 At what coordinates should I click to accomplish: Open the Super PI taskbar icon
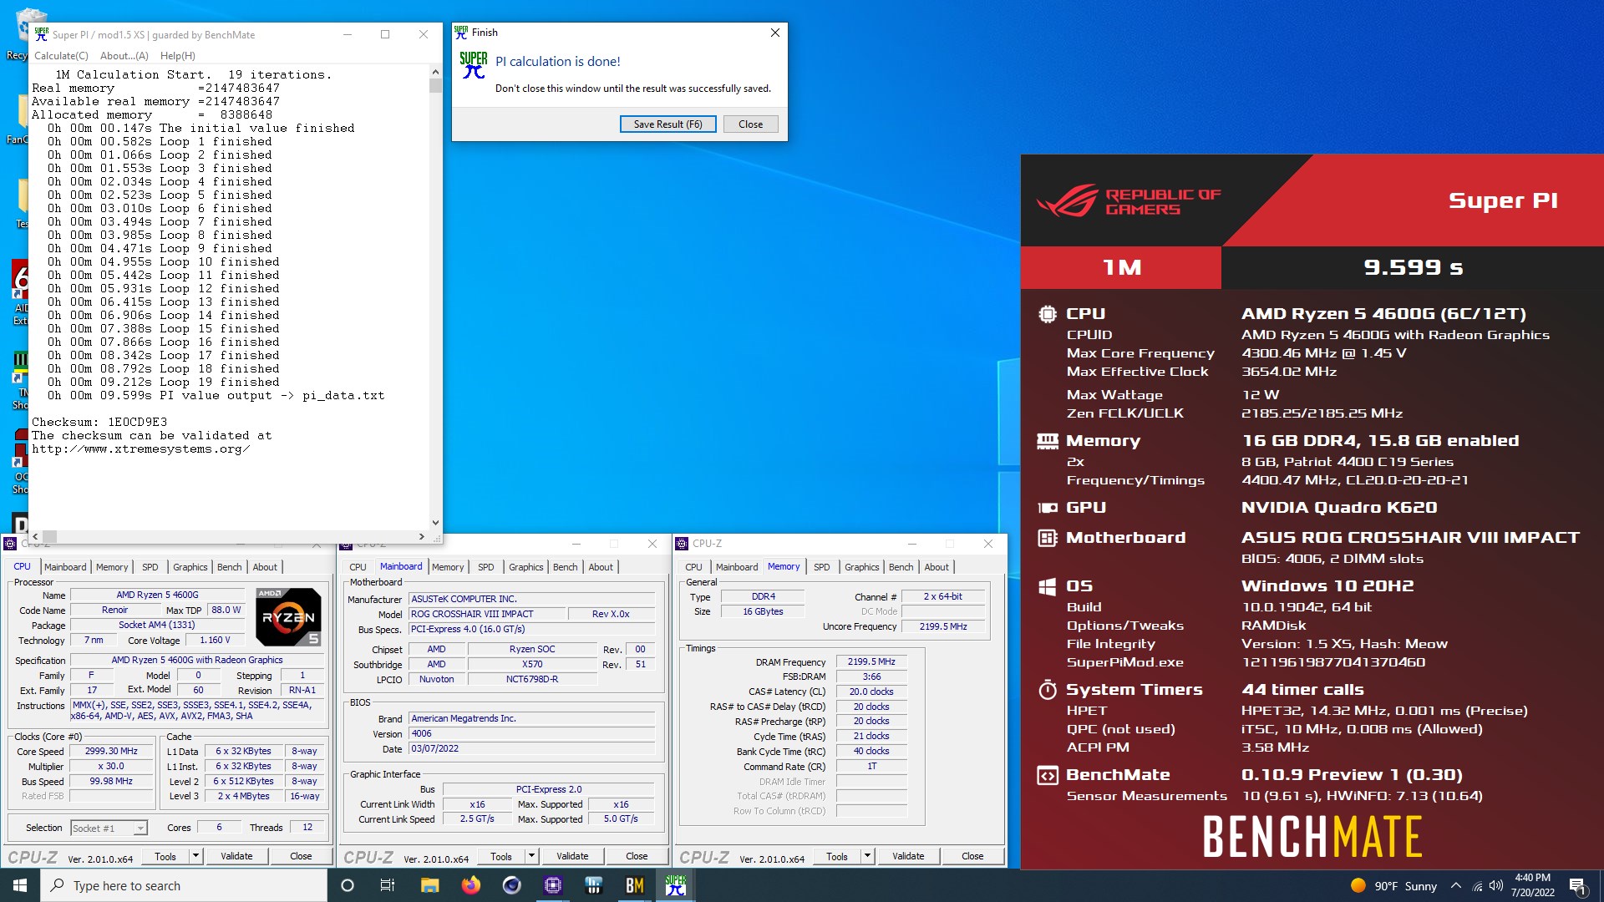click(x=676, y=885)
